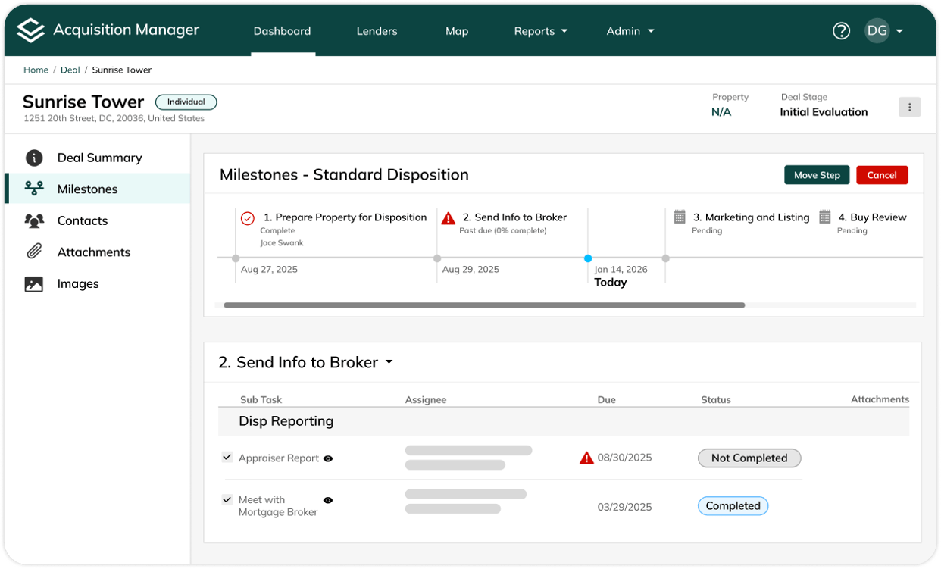Select Images in the sidebar
This screenshot has height=569, width=941.
point(98,284)
